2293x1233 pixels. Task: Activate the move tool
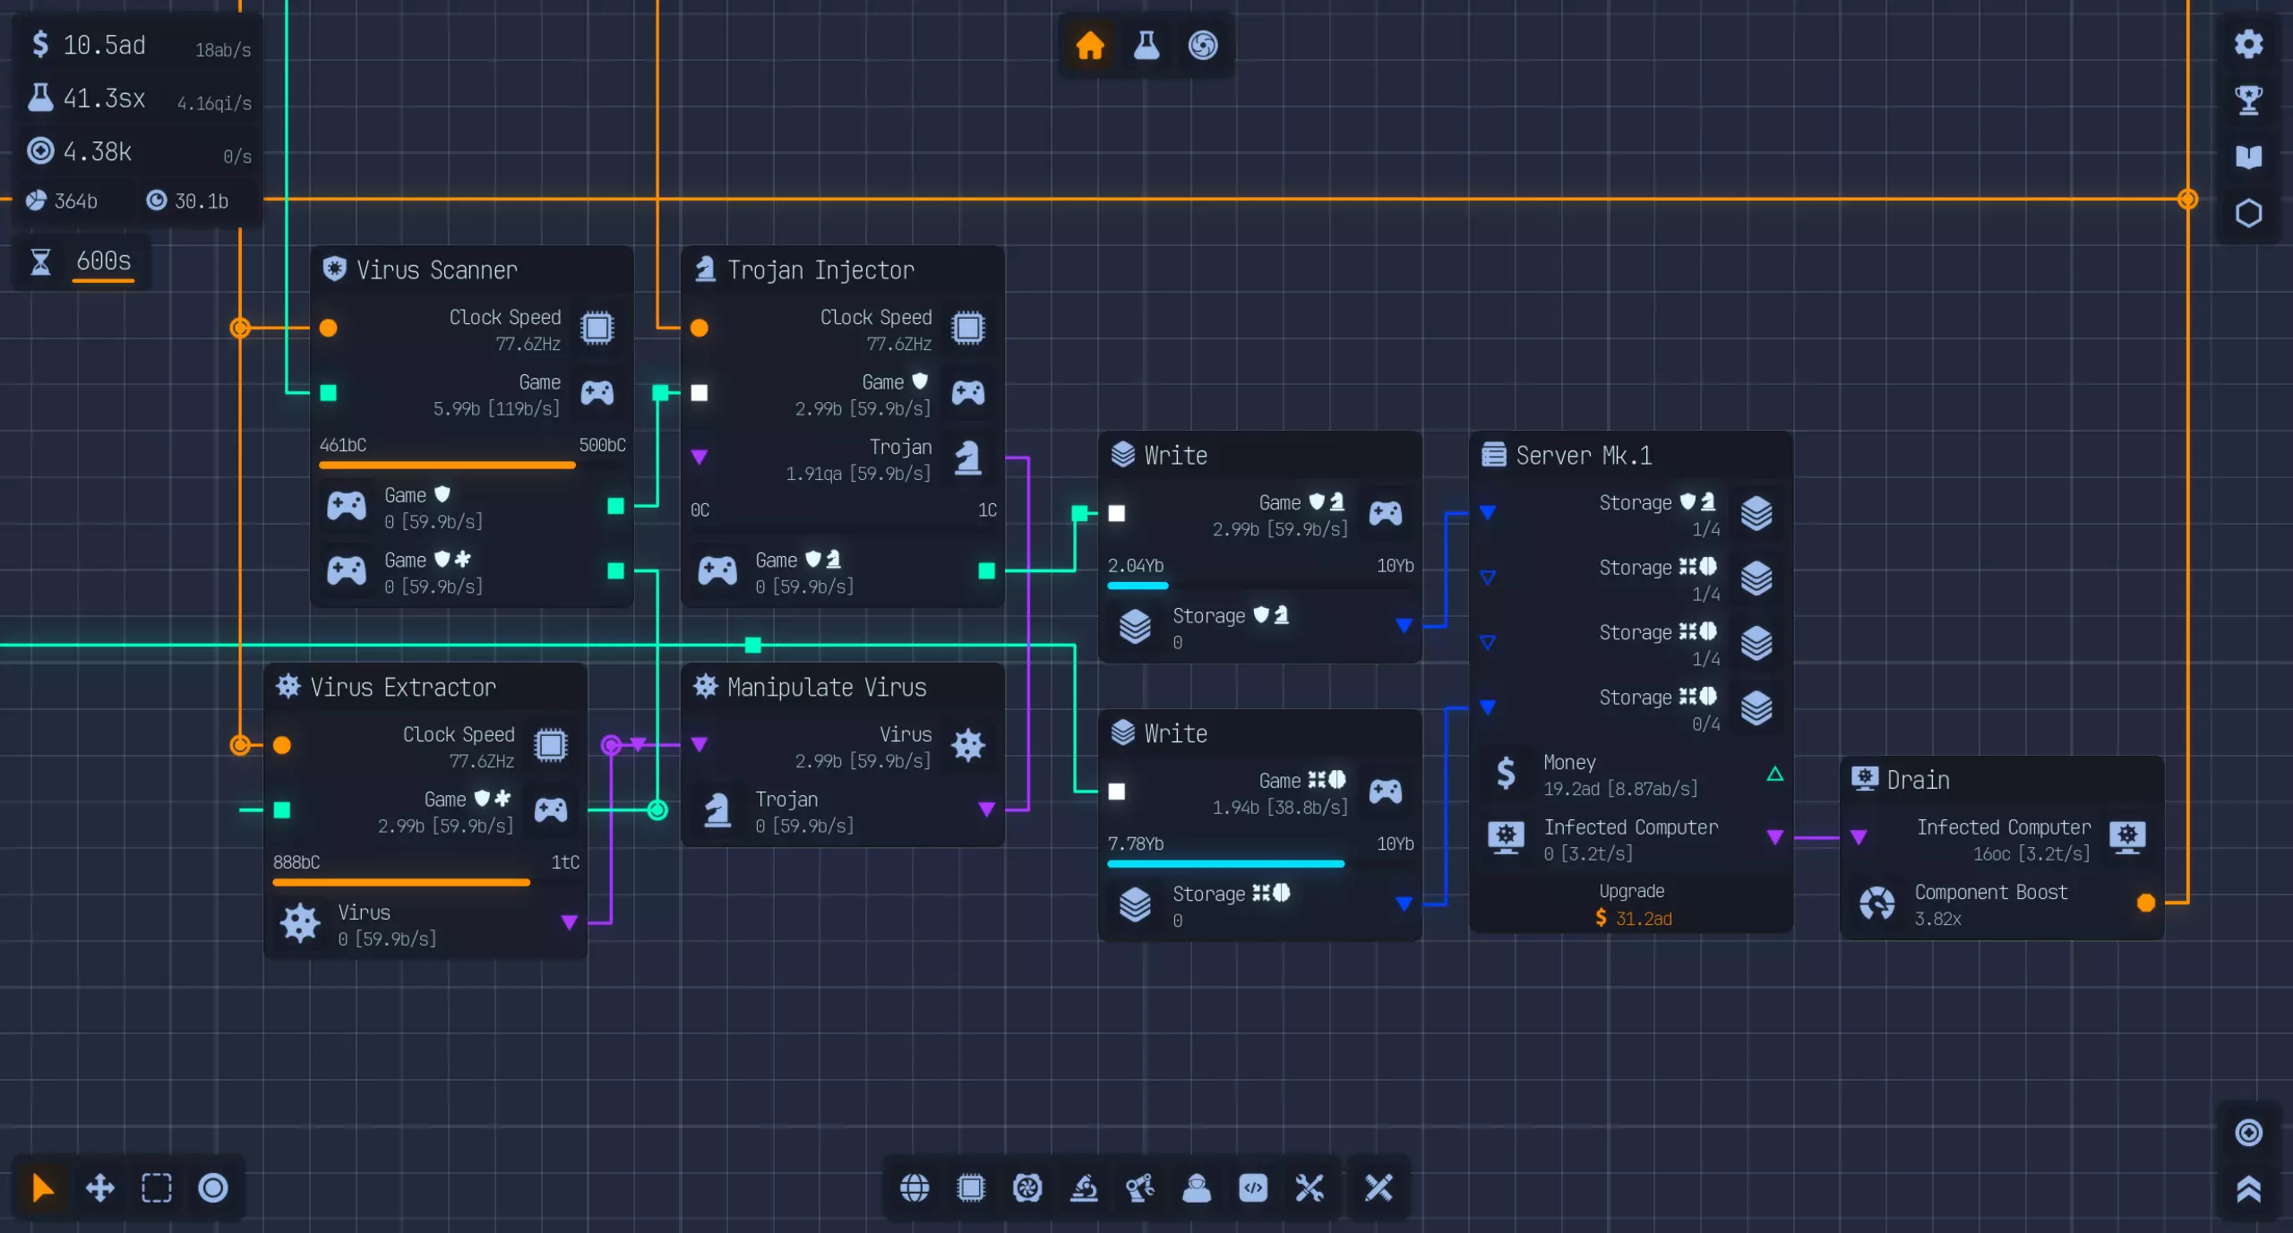point(99,1188)
